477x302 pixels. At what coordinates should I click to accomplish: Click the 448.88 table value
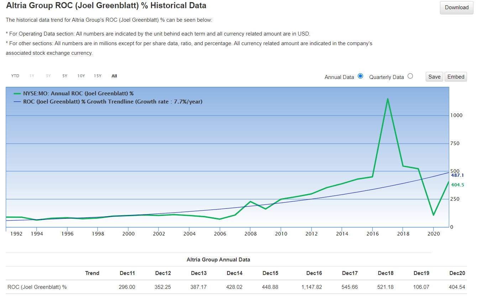click(x=270, y=287)
